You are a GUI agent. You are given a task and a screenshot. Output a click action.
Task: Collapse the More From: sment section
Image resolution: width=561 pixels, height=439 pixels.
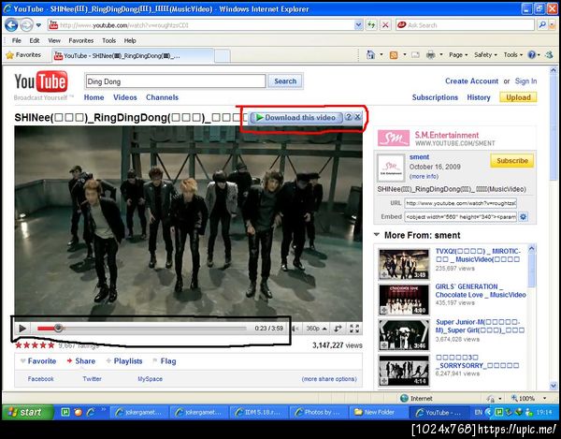click(377, 235)
